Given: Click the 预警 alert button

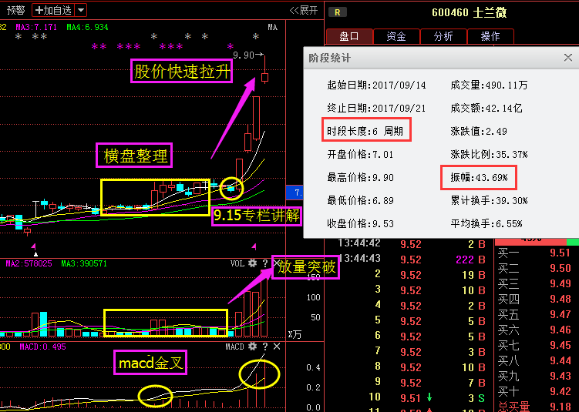Looking at the screenshot, I should [x=15, y=10].
